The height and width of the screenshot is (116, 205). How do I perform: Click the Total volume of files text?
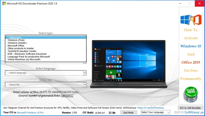(46, 92)
